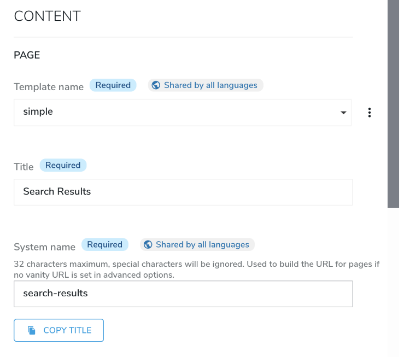This screenshot has height=357, width=410.
Task: Expand the Template name dropdown arrow
Action: [x=343, y=113]
